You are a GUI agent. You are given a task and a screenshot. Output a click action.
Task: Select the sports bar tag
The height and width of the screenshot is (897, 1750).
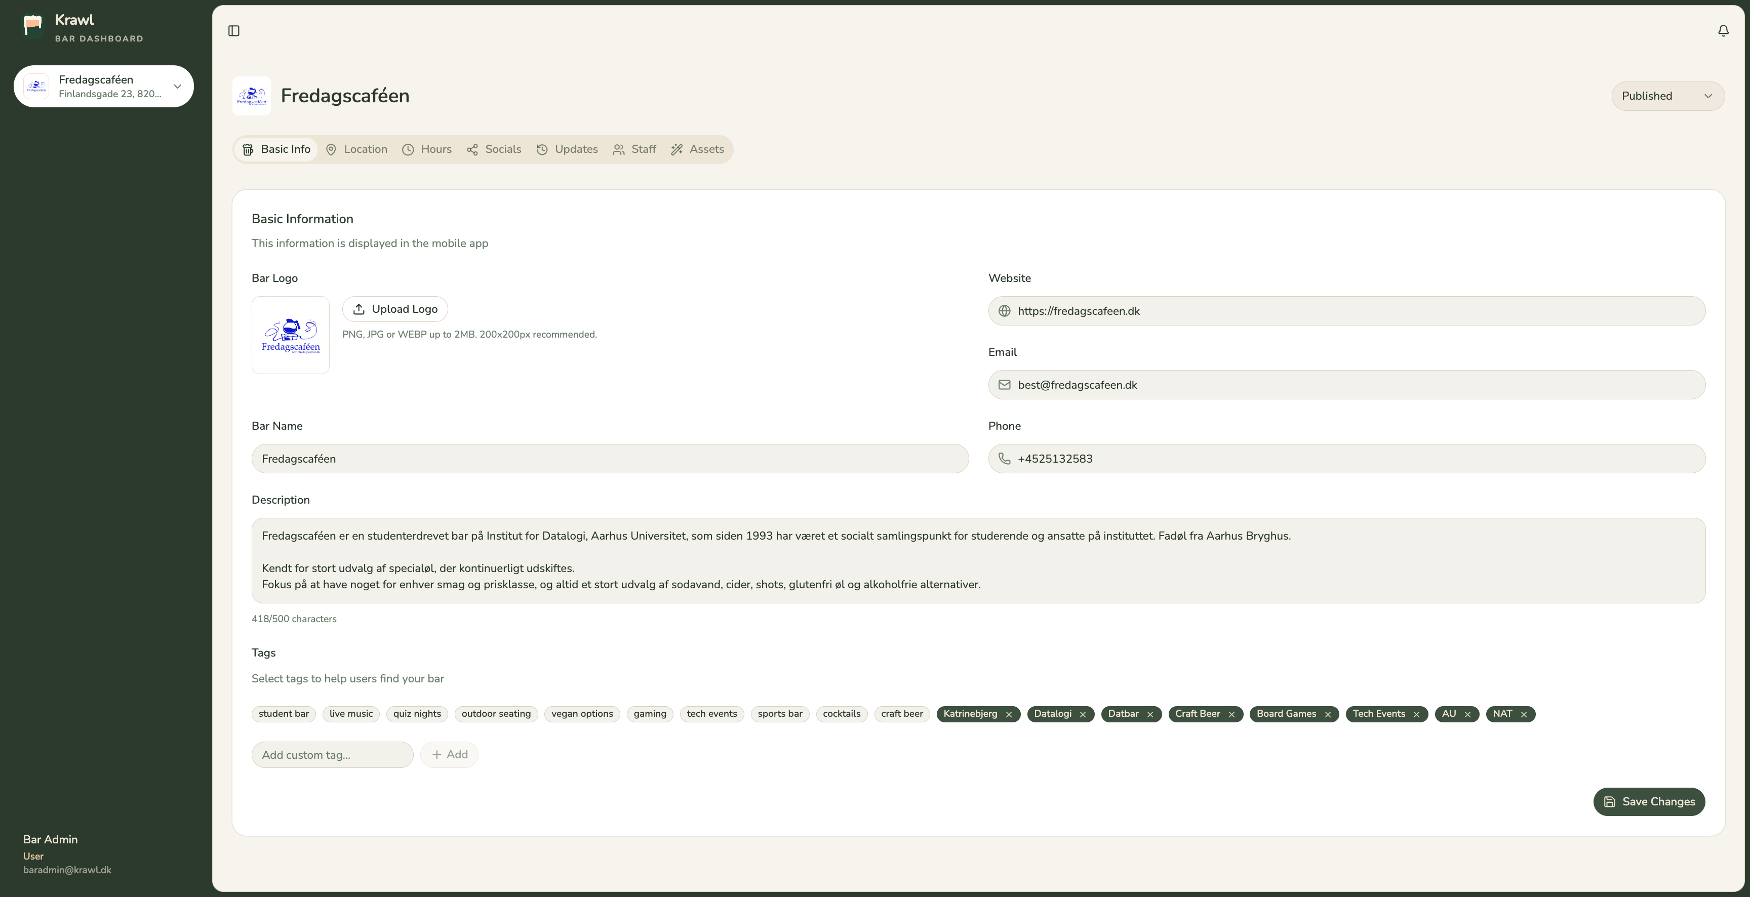(780, 714)
